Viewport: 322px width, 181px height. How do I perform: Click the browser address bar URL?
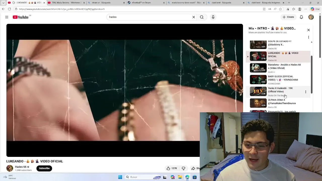(62, 9)
